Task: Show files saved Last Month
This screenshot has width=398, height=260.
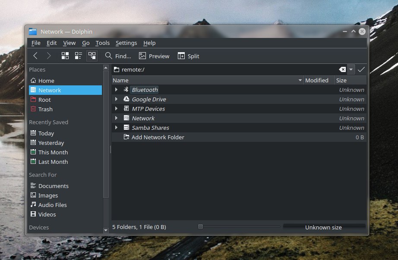Action: click(66, 162)
